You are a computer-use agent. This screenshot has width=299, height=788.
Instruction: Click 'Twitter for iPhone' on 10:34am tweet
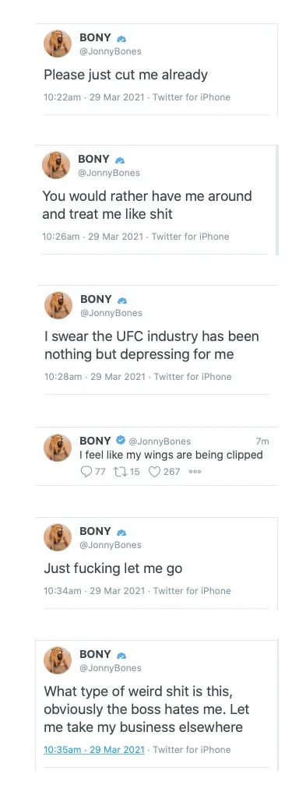pos(192,591)
